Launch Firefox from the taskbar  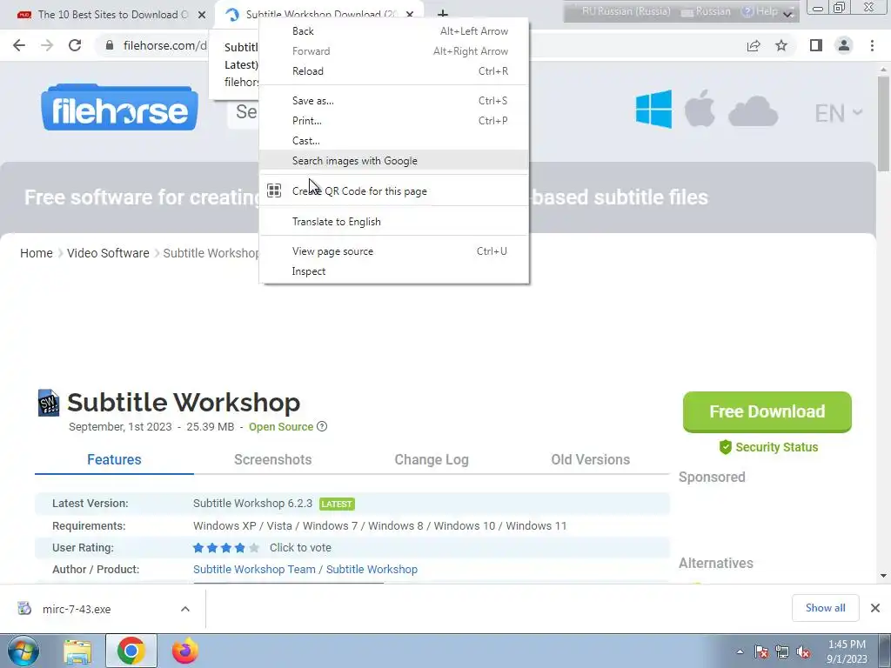pyautogui.click(x=185, y=651)
